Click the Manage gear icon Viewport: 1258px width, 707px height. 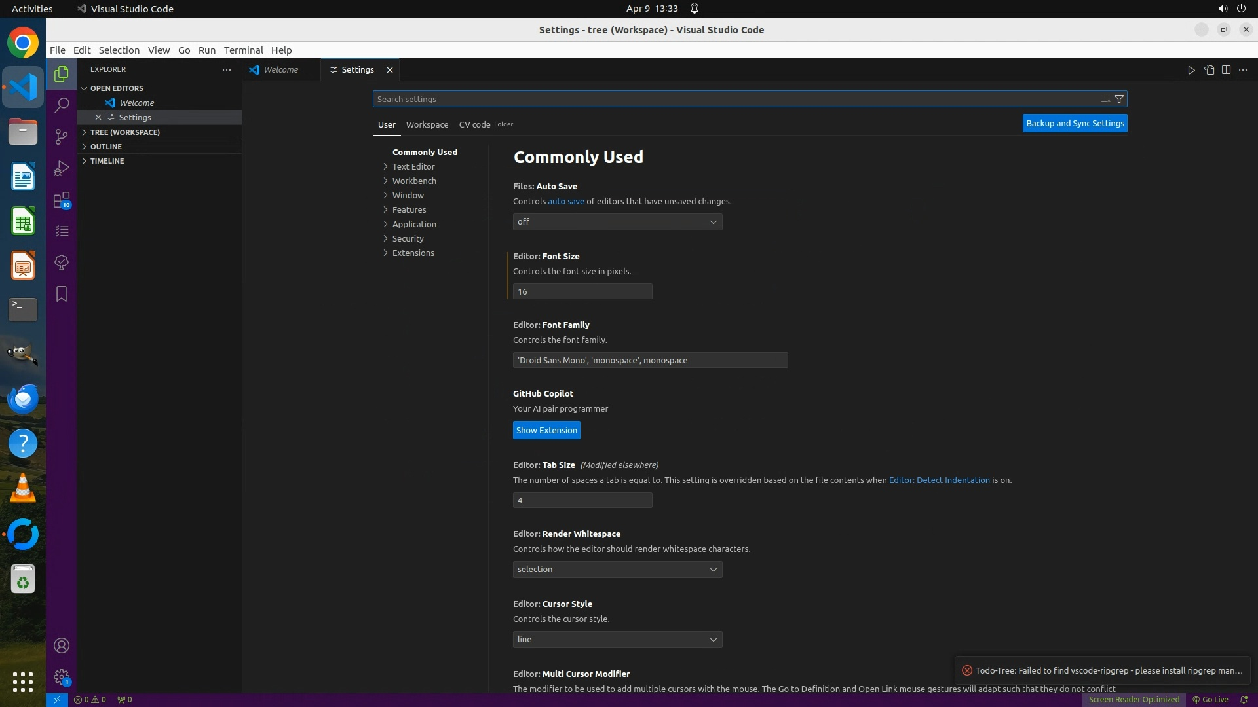click(x=62, y=677)
